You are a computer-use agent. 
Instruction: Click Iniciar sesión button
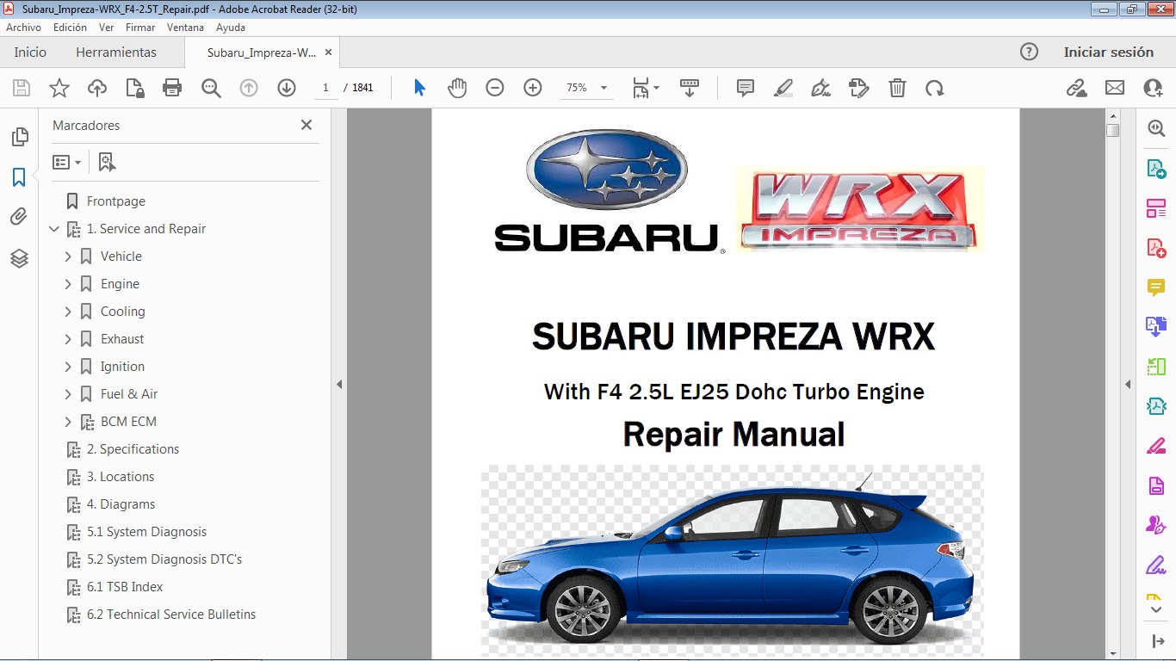coord(1108,53)
